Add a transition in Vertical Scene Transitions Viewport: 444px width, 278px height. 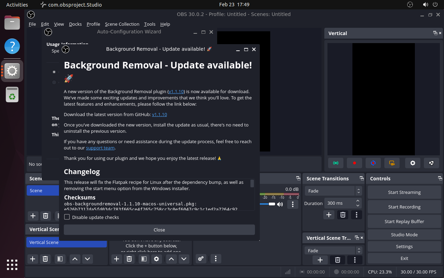point(320,260)
